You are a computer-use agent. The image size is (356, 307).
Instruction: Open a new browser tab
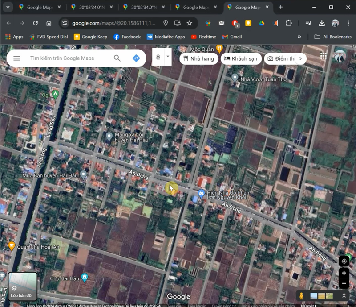pyautogui.click(x=281, y=7)
